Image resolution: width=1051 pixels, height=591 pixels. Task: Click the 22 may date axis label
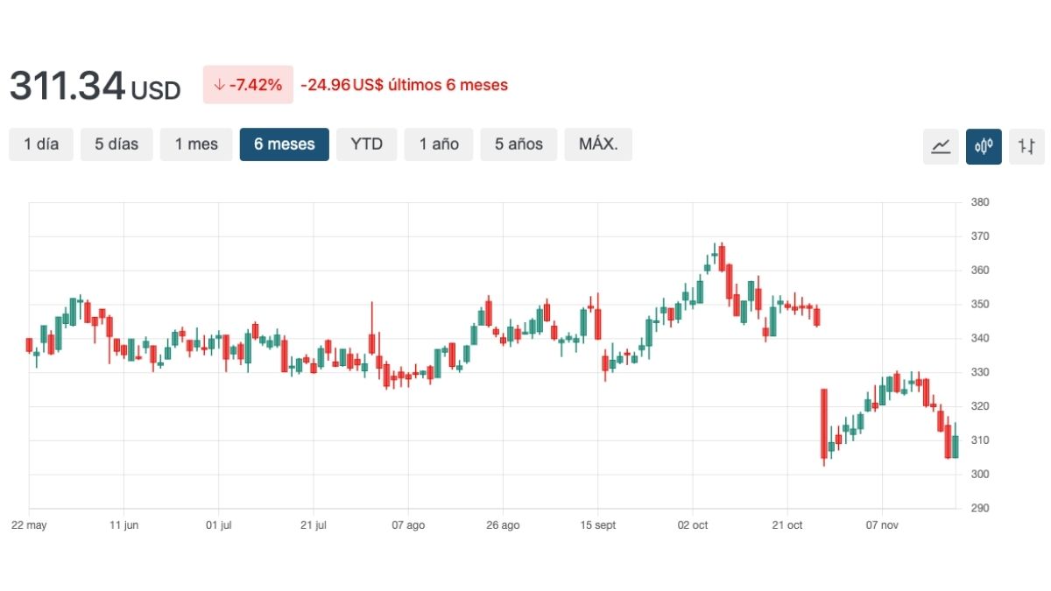coord(29,525)
